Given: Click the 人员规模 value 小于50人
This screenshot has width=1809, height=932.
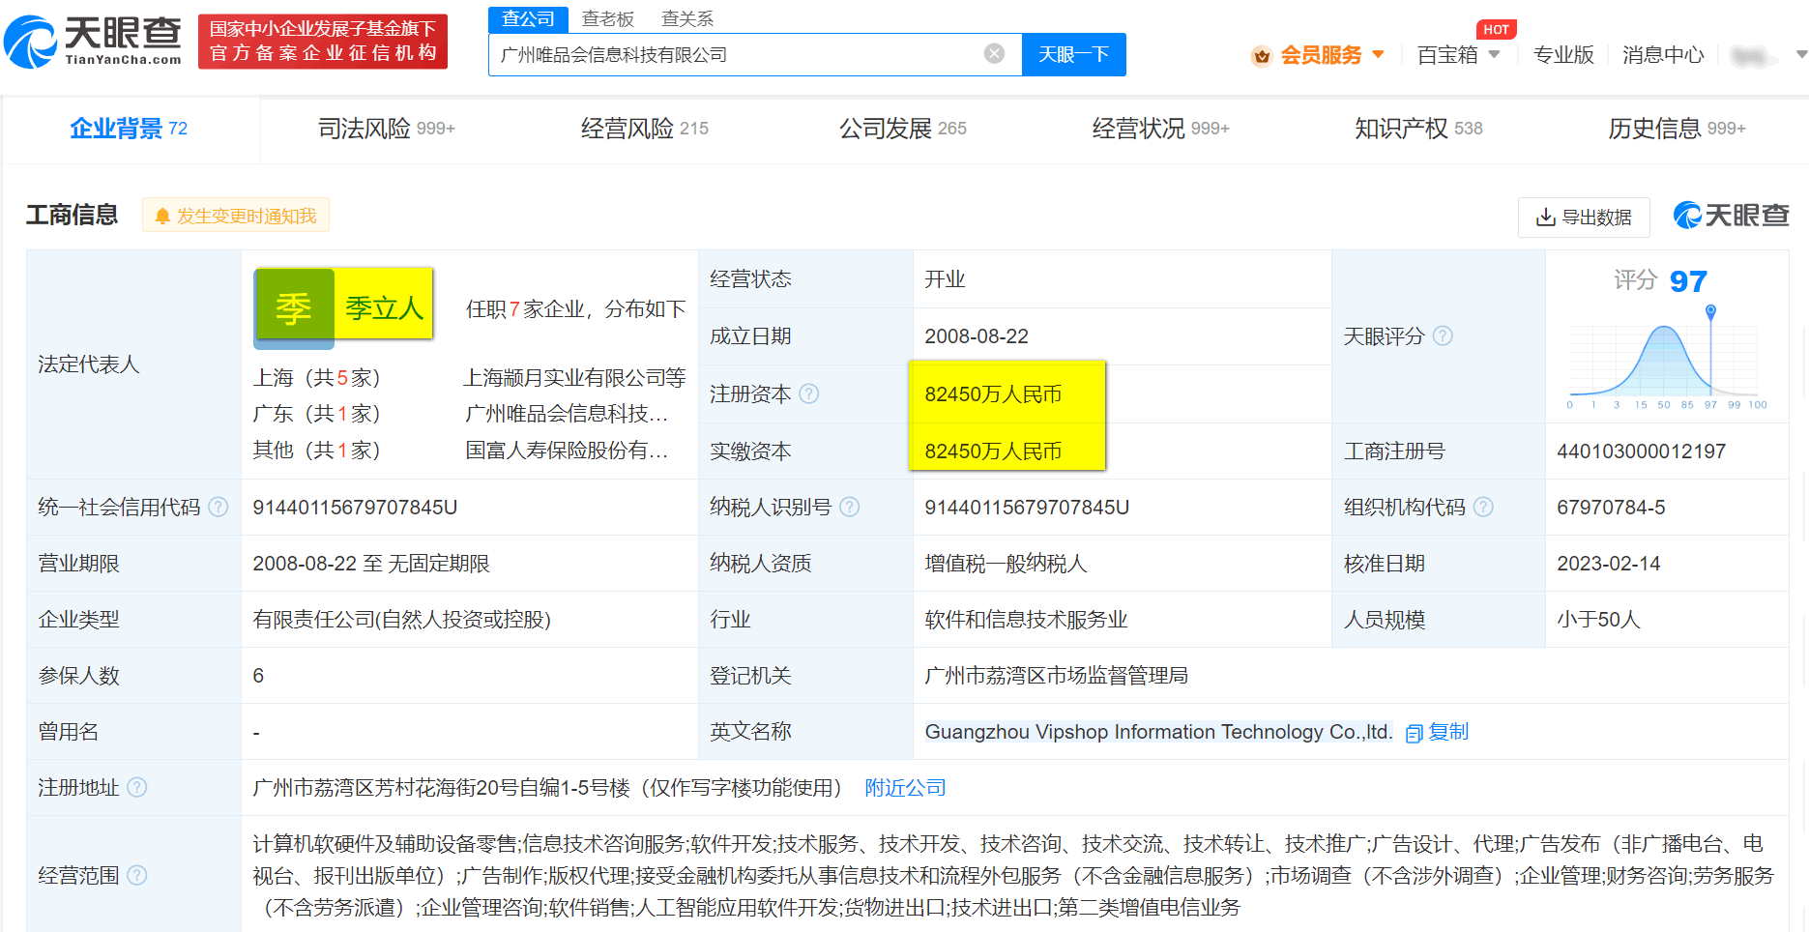Looking at the screenshot, I should tap(1598, 620).
